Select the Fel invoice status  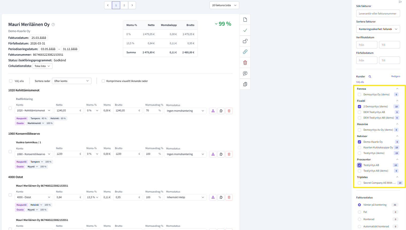click(359, 212)
